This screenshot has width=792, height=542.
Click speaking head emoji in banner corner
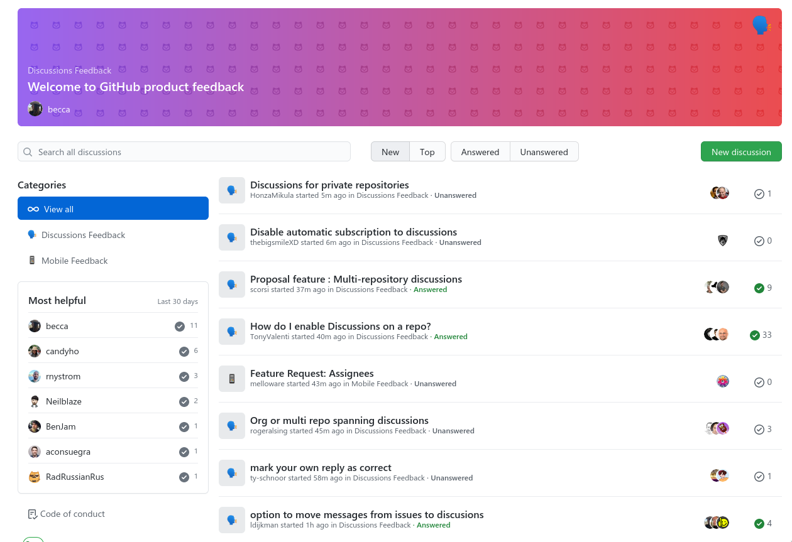[x=761, y=26]
